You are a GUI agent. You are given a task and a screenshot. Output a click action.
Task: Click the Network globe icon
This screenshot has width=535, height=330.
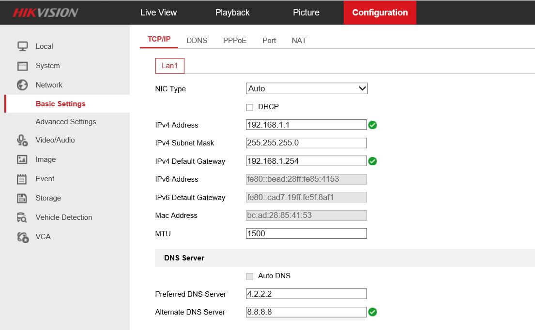[x=22, y=85]
